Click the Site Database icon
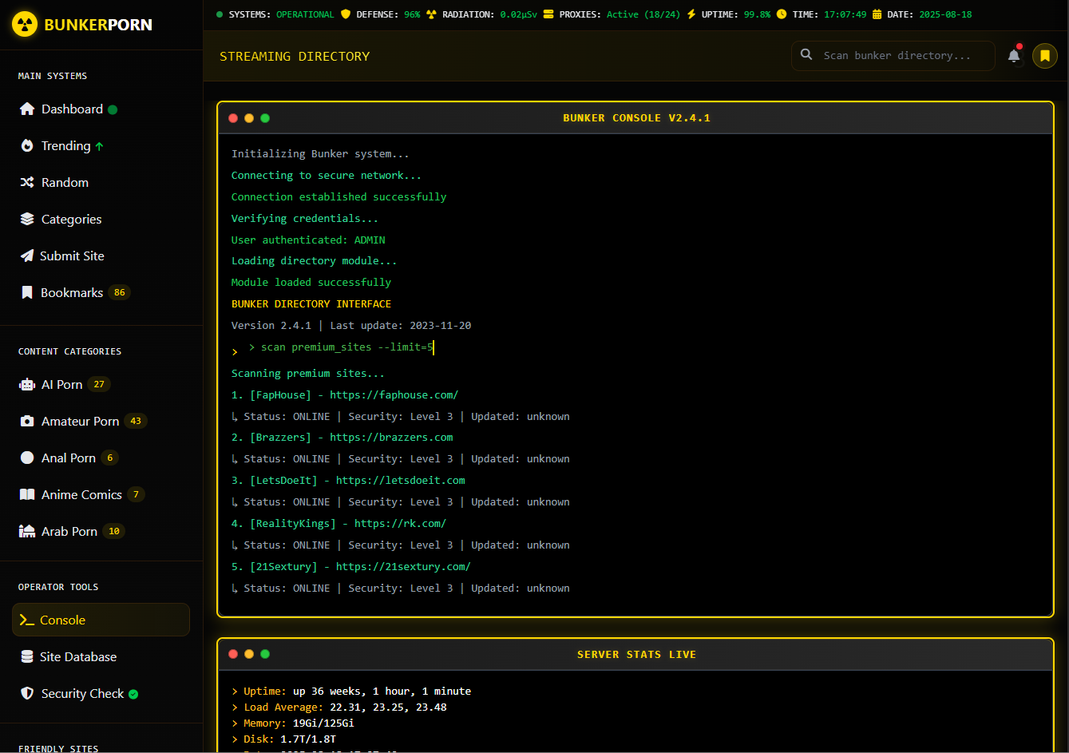Image resolution: width=1069 pixels, height=753 pixels. 27,656
